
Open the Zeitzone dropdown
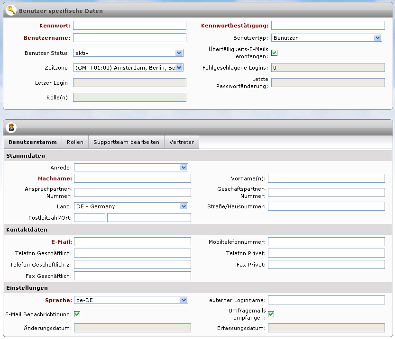coord(128,68)
